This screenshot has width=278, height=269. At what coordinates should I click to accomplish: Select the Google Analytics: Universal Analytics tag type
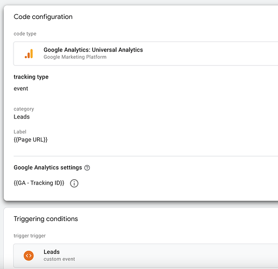tap(146, 53)
